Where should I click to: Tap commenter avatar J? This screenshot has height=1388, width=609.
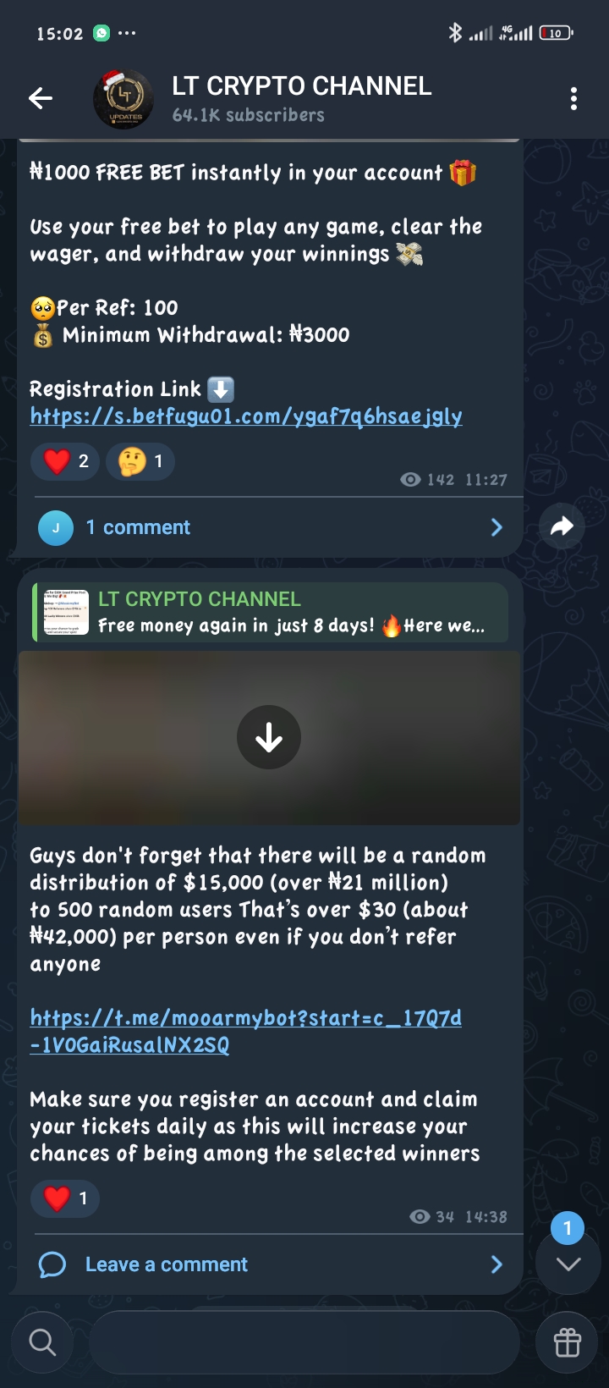click(x=56, y=528)
